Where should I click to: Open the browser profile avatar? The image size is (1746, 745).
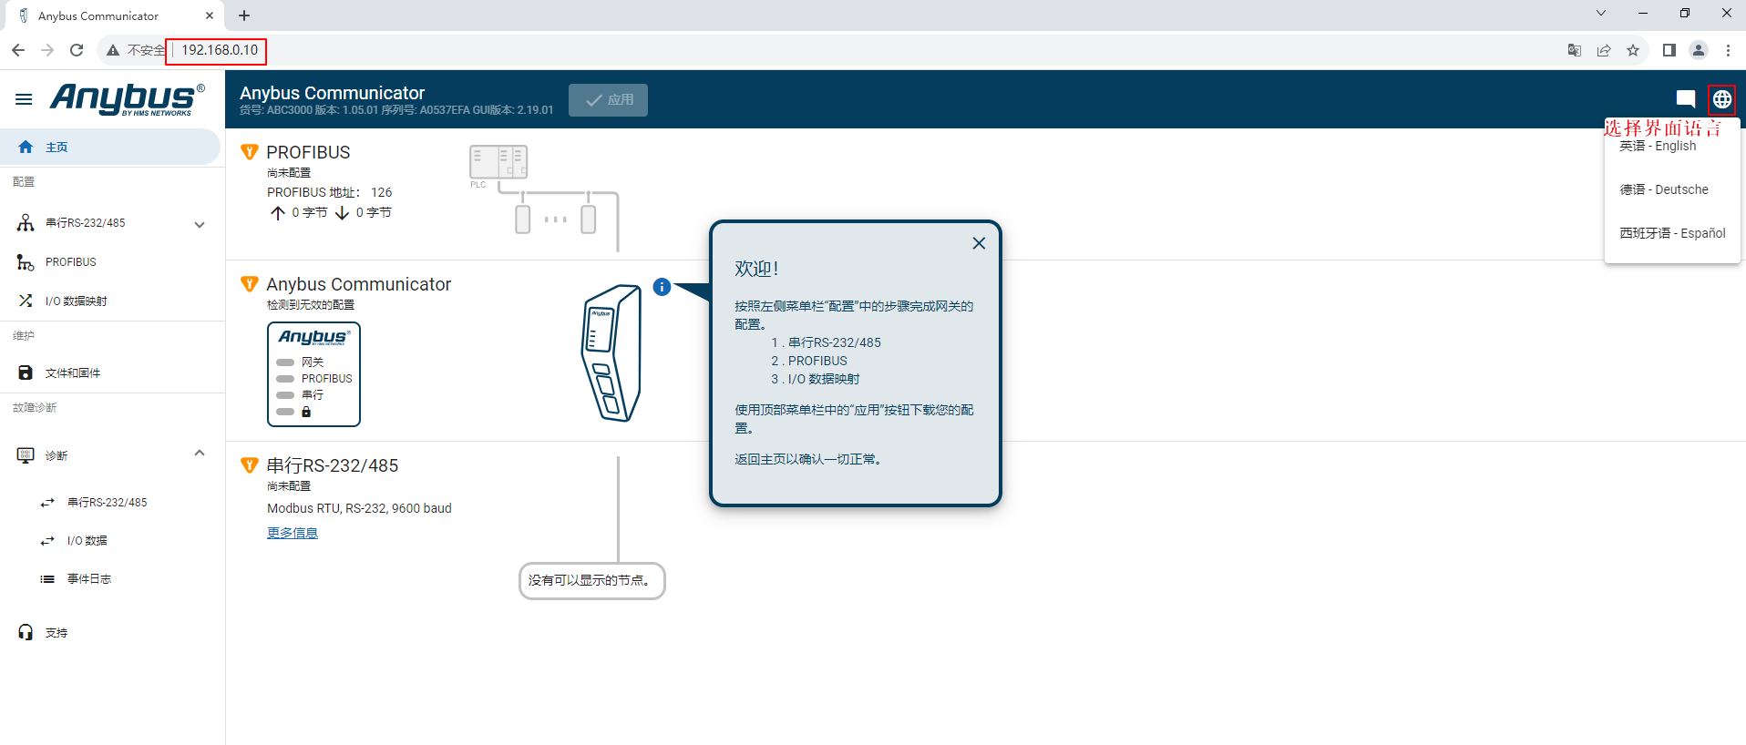(1698, 50)
